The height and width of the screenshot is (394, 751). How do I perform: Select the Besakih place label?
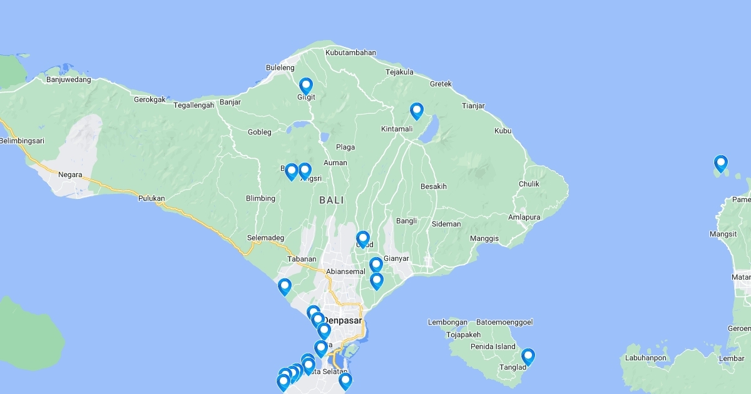(x=434, y=186)
